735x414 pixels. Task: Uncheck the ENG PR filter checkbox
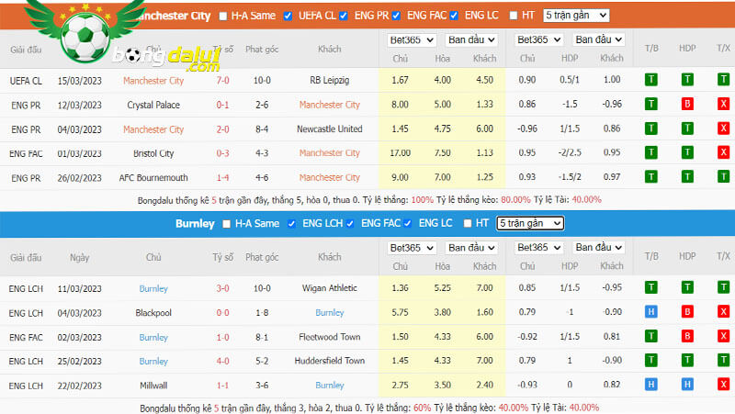coord(344,16)
